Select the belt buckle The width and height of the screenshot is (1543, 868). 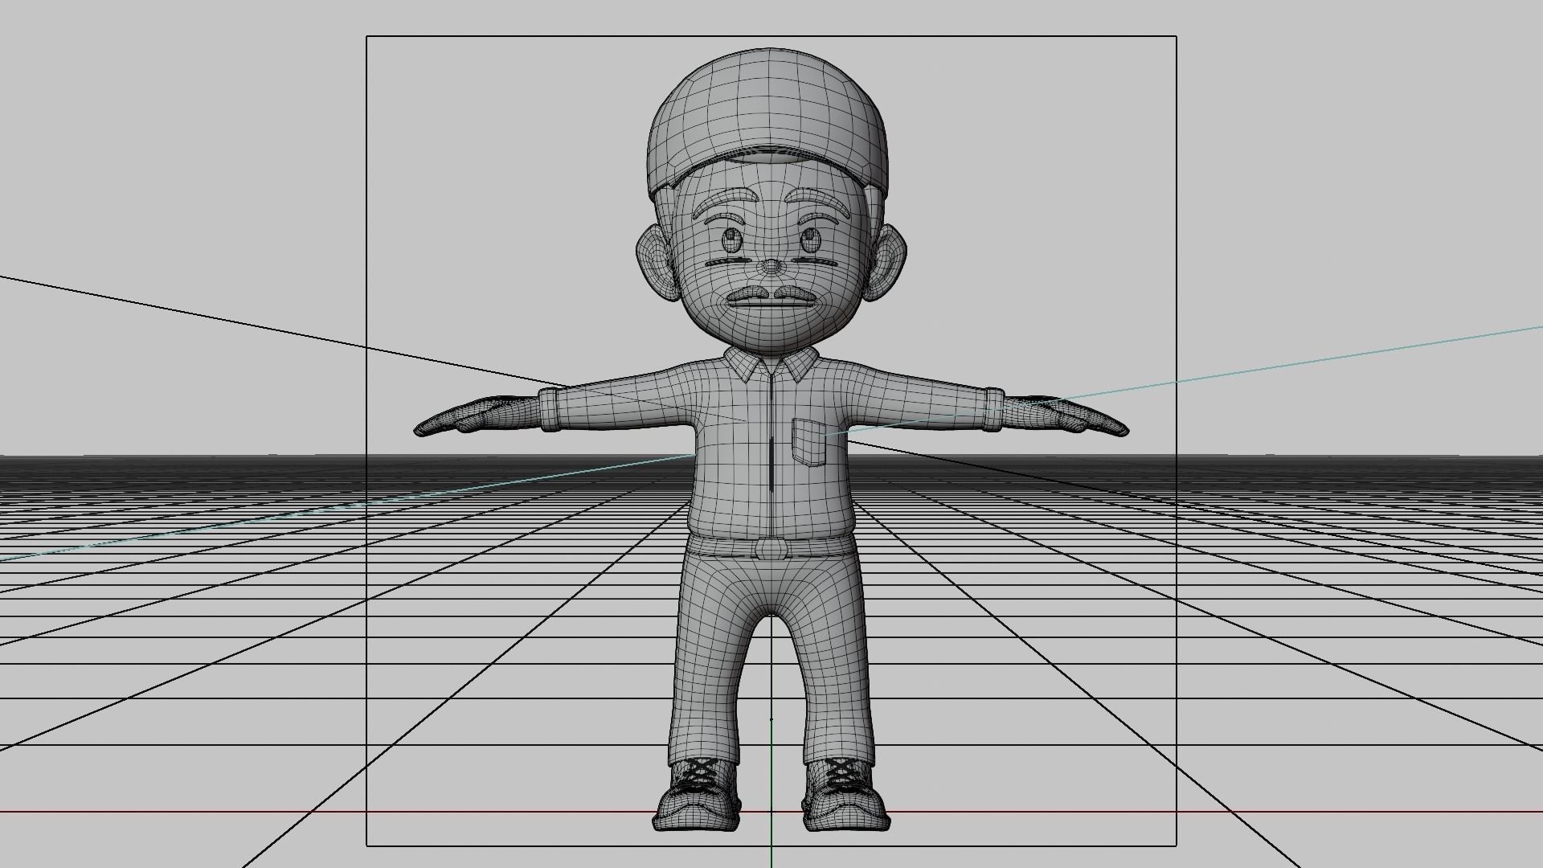point(771,550)
